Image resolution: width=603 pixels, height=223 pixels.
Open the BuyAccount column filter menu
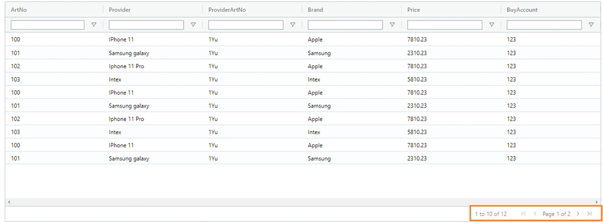(591, 25)
